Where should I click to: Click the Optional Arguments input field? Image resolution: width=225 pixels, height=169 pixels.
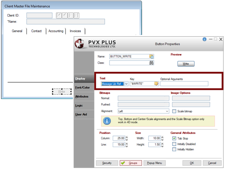(x=184, y=84)
